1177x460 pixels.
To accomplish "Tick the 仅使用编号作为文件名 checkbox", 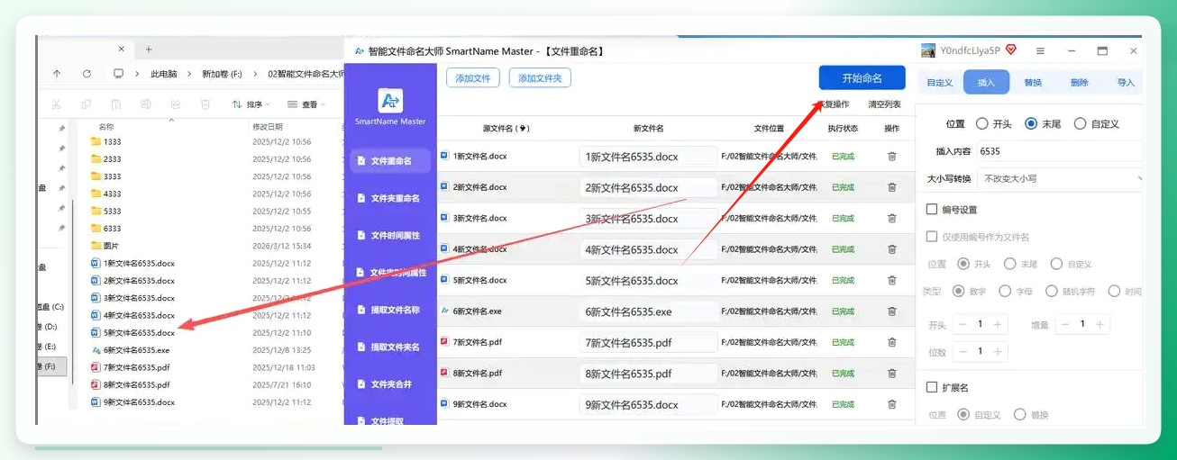I will 932,237.
